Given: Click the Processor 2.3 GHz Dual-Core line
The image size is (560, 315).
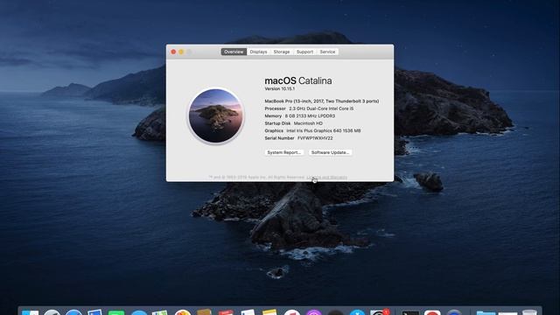Looking at the screenshot, I should point(309,108).
